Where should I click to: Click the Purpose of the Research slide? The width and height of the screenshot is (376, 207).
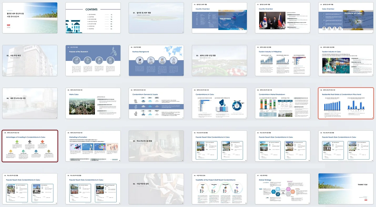pyautogui.click(x=93, y=61)
